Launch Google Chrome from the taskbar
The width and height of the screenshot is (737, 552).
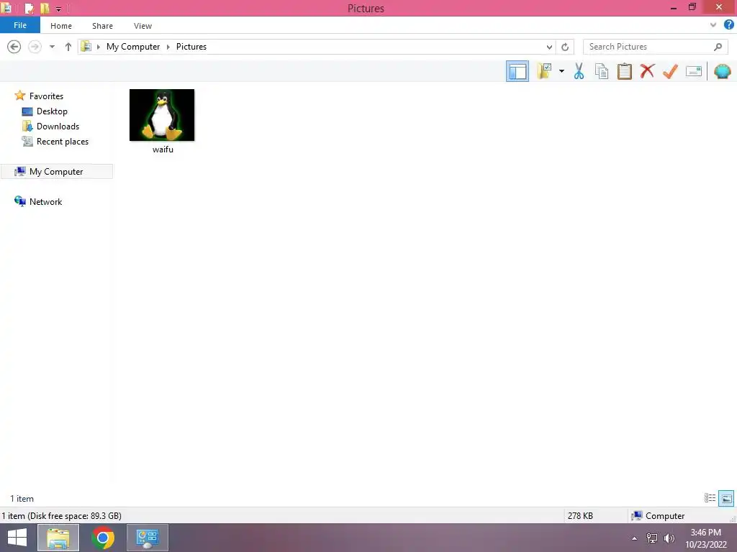103,538
